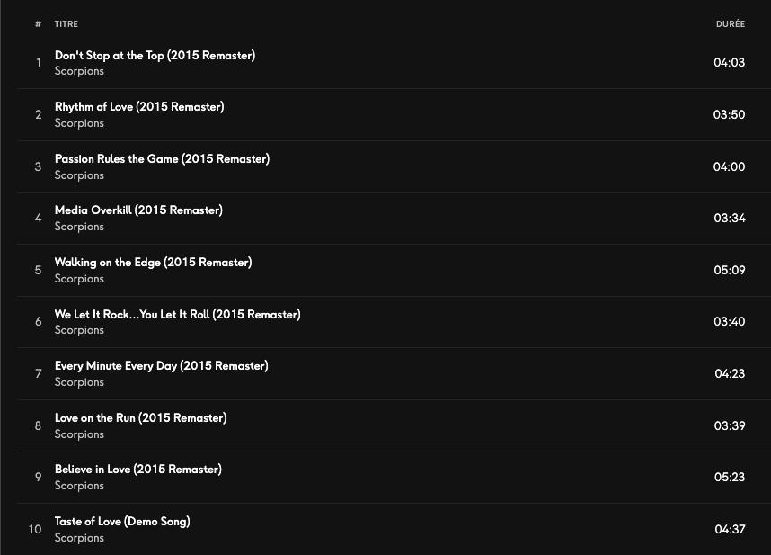Click the Media Overkill song title
Viewport: 771px width, 555px height.
138,210
